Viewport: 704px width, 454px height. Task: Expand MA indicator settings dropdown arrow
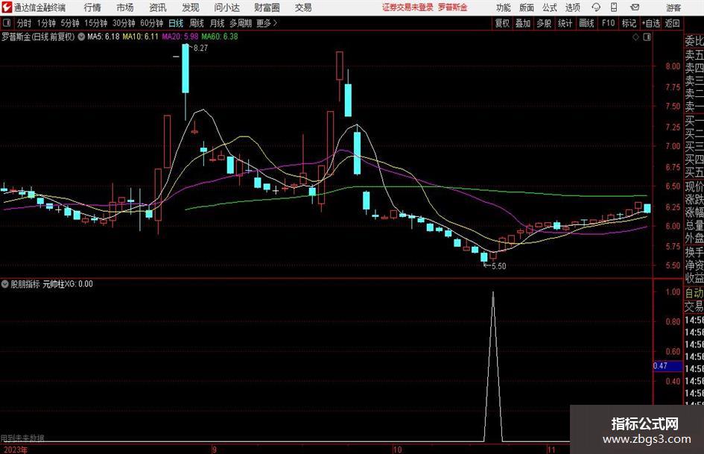coord(81,37)
